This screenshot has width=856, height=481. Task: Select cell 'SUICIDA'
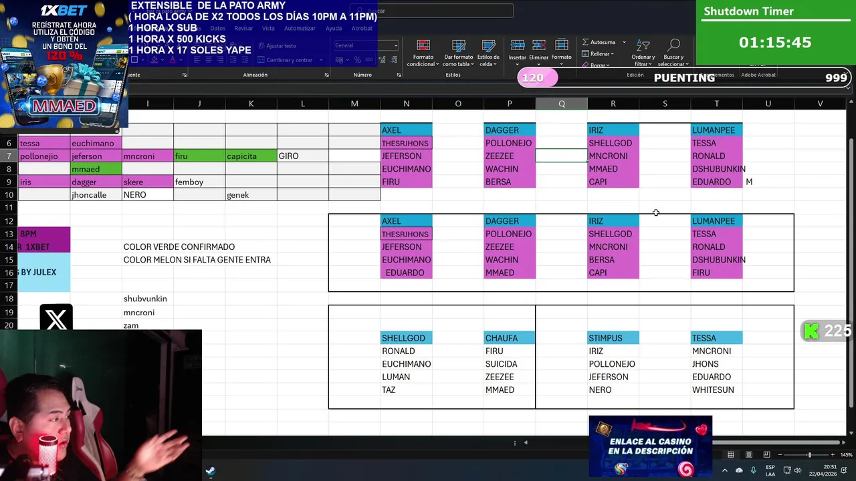coord(510,364)
